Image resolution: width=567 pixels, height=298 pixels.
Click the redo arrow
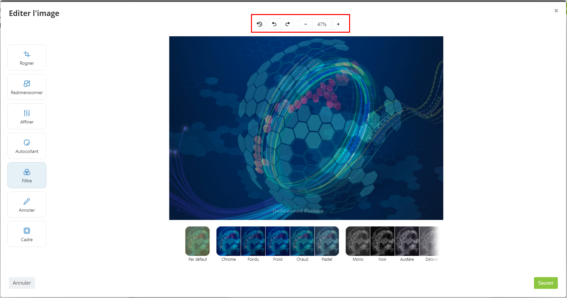(288, 24)
